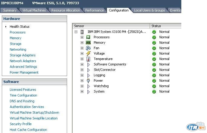Click the Processors green chip icon
This screenshot has height=133, width=207.
click(88, 37)
